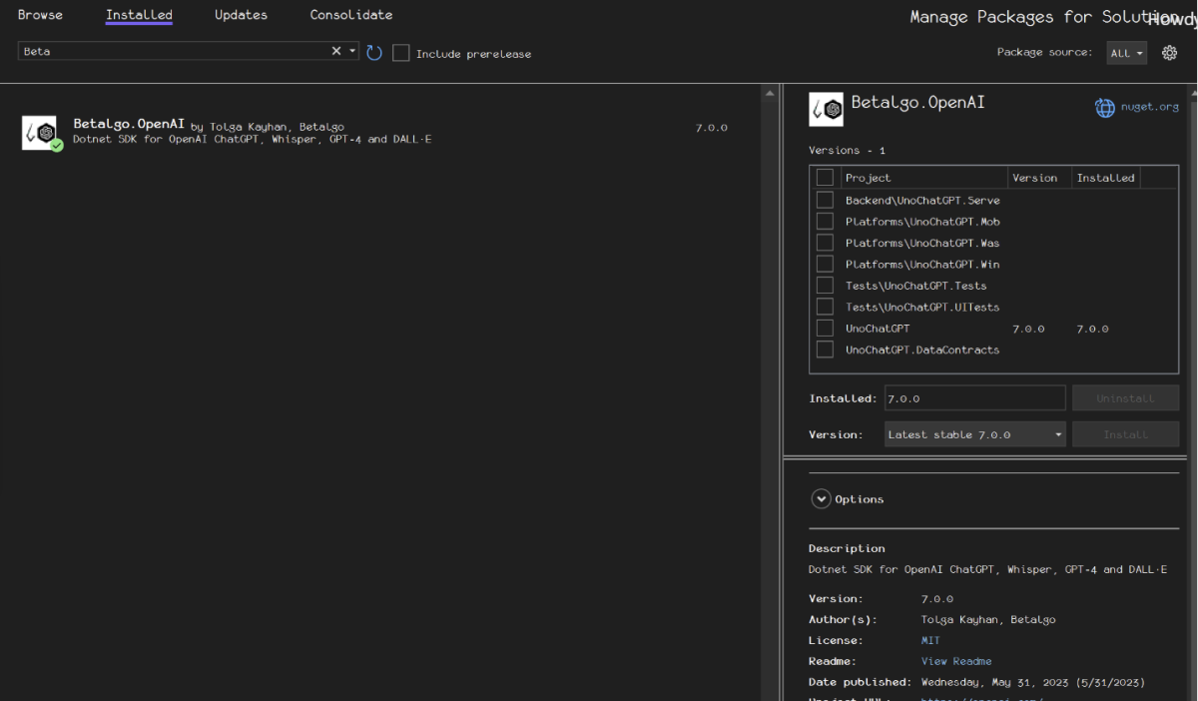Open the Version 'Latest stable 7.0.0' dropdown
Image resolution: width=1198 pixels, height=701 pixels.
[x=974, y=434]
